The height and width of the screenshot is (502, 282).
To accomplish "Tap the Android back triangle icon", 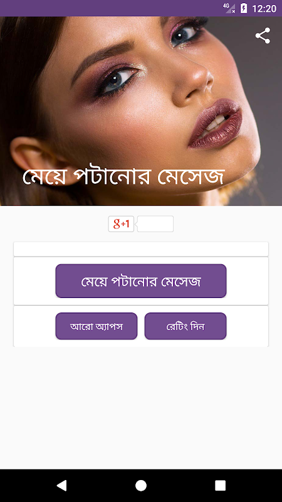I will (x=61, y=485).
